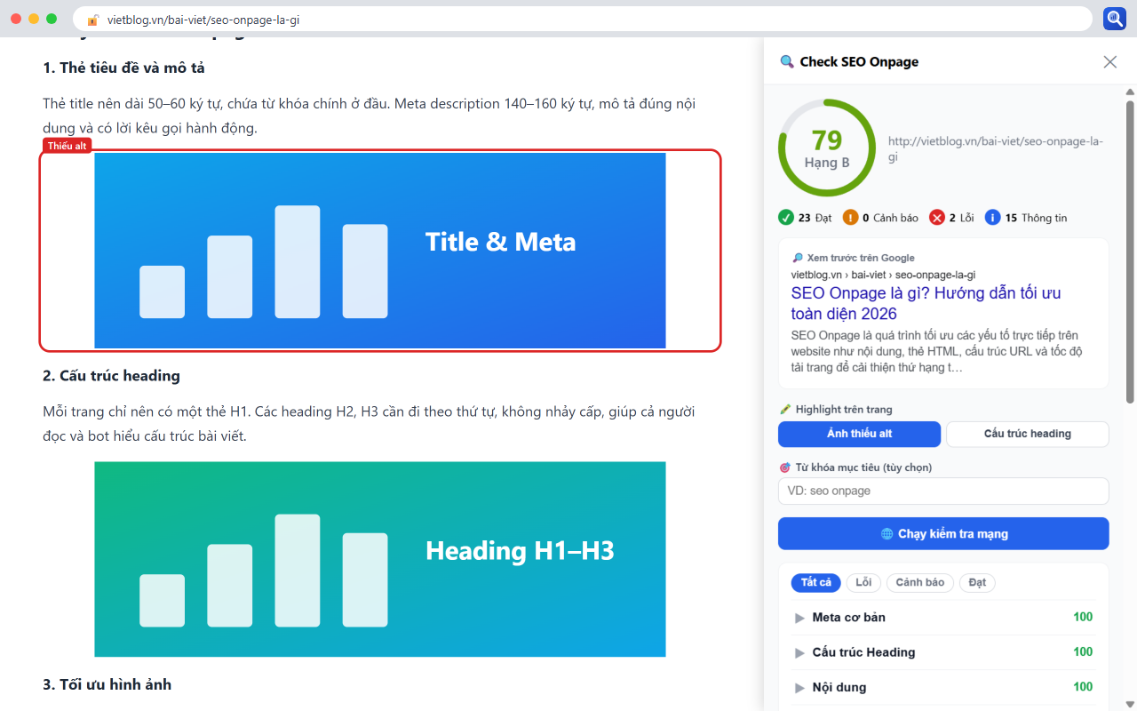Image resolution: width=1137 pixels, height=711 pixels.
Task: Click the magnifier icon in the panel header
Action: click(x=786, y=61)
